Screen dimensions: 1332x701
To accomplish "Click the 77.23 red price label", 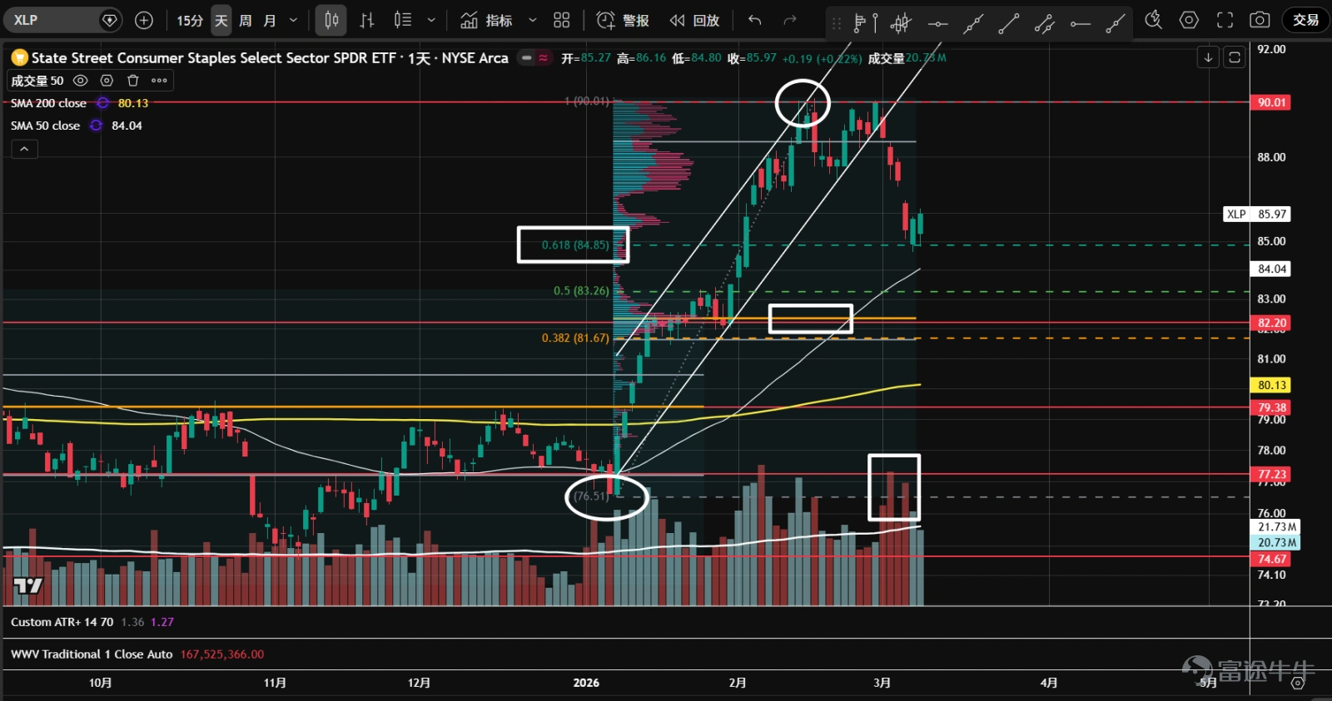I will [x=1271, y=474].
